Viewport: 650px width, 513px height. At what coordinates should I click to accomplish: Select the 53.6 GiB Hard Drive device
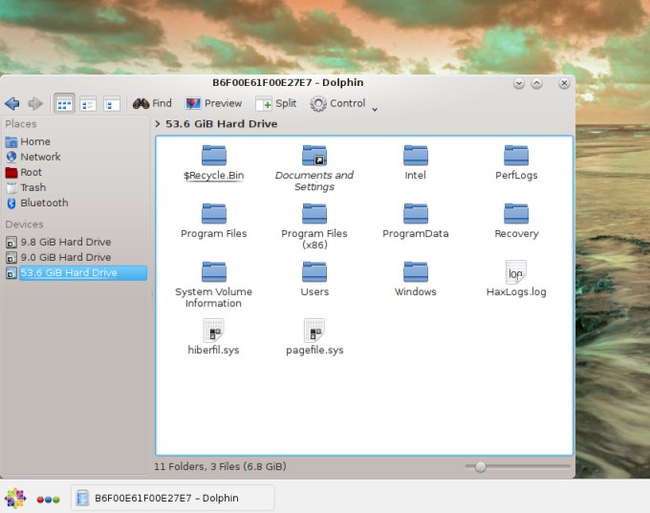tap(76, 272)
